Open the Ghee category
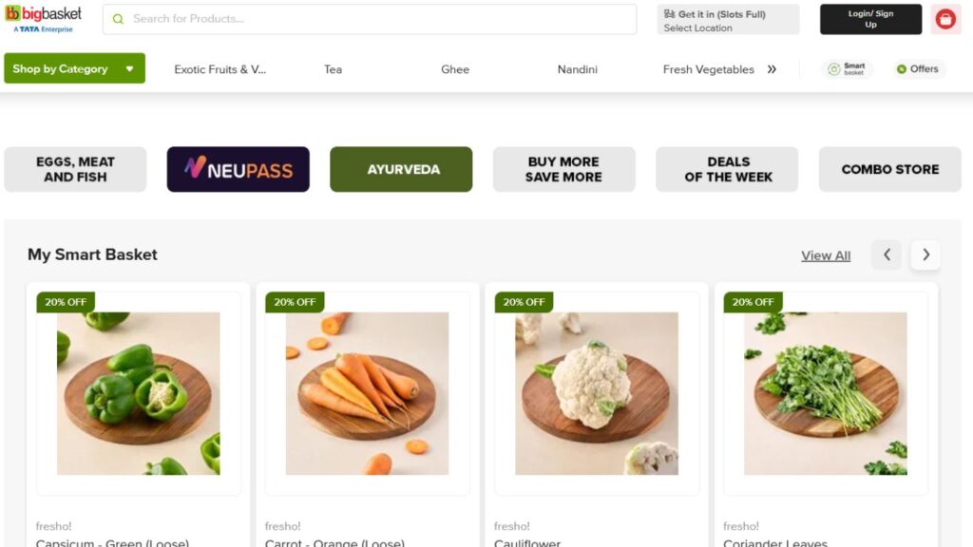This screenshot has width=973, height=547. [x=455, y=69]
